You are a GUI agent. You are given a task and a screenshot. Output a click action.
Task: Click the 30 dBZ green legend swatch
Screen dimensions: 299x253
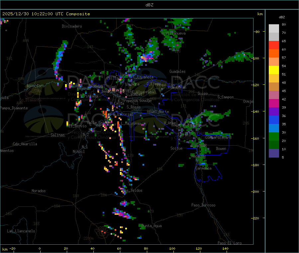click(x=274, y=136)
